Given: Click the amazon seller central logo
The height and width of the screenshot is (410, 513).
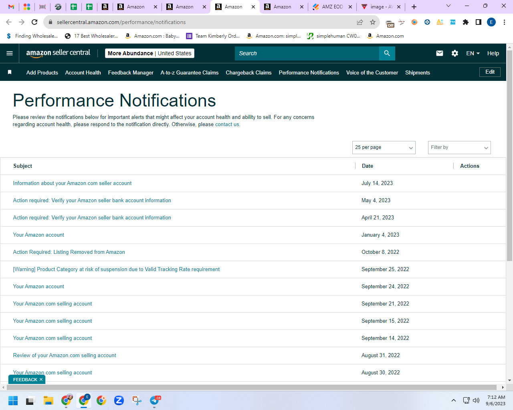Looking at the screenshot, I should pyautogui.click(x=58, y=53).
